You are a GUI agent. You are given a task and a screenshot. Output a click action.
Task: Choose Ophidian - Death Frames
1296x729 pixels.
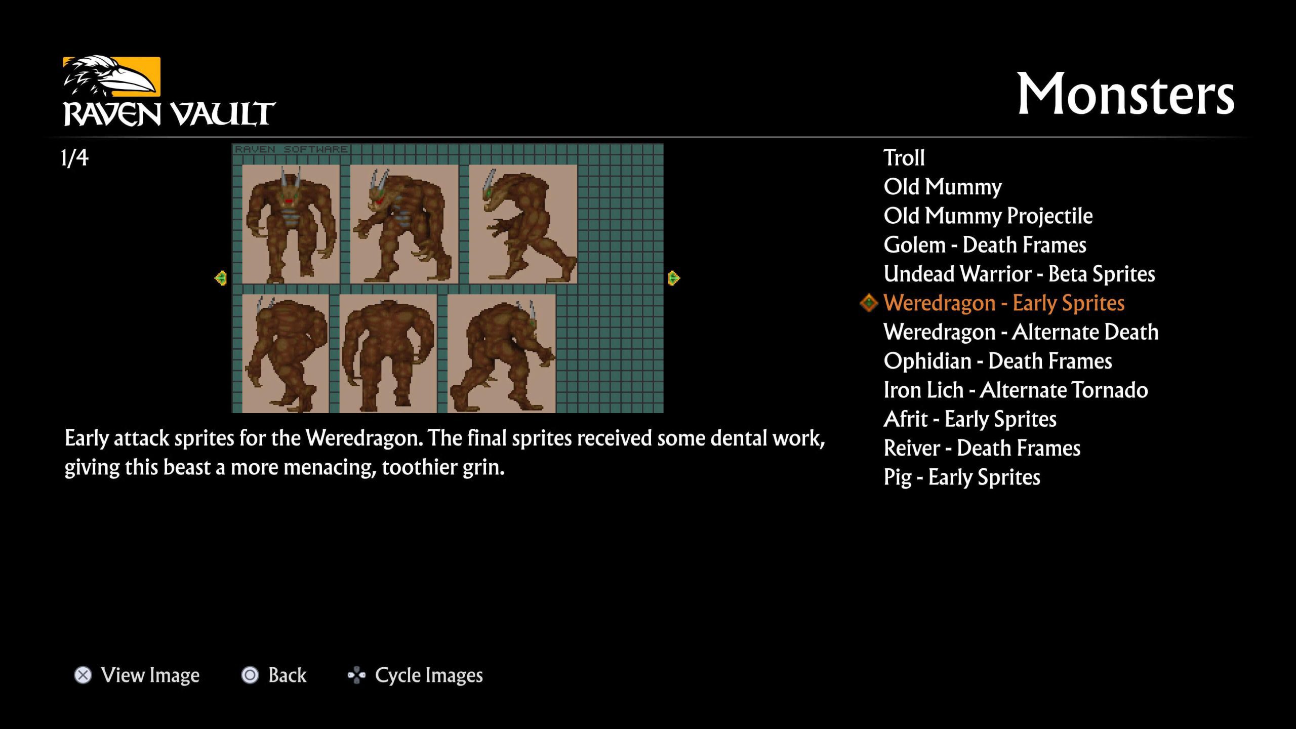coord(997,361)
